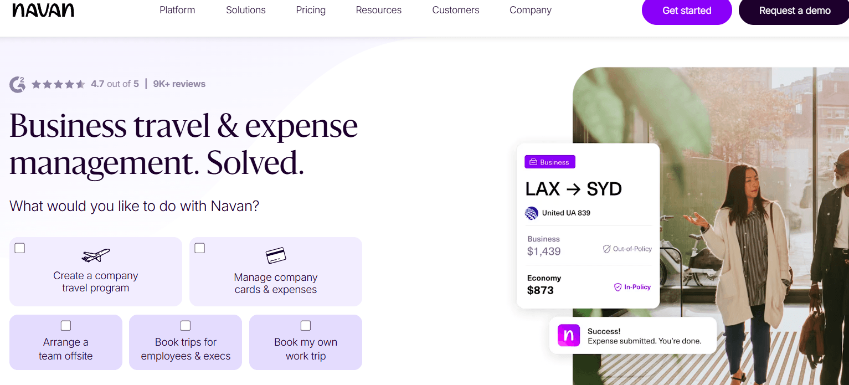Click the United Airlines logo icon

(x=532, y=213)
